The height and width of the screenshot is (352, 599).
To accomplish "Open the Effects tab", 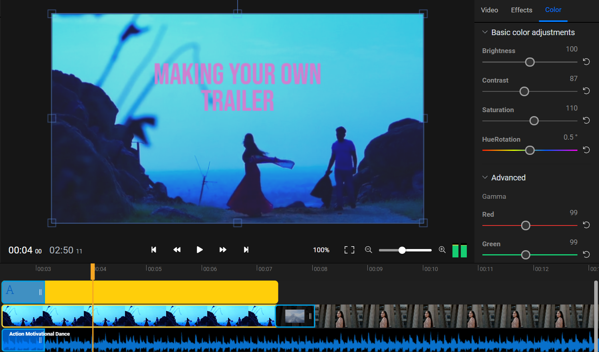I will point(522,10).
